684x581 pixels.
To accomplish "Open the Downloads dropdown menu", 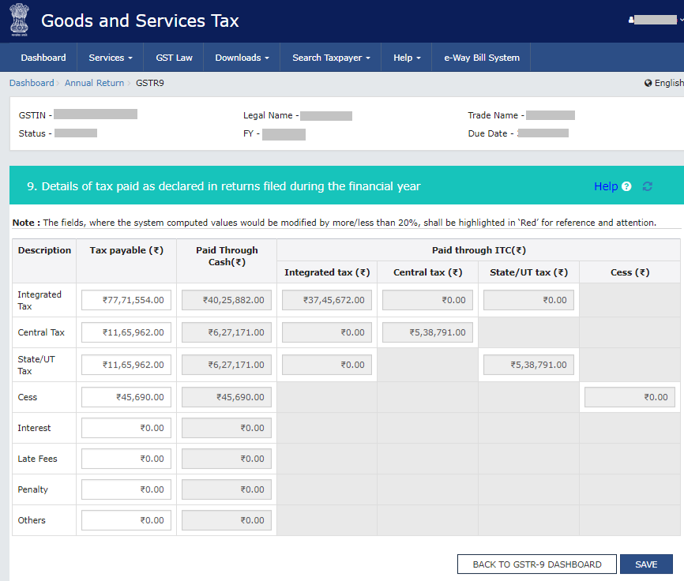I will point(242,58).
